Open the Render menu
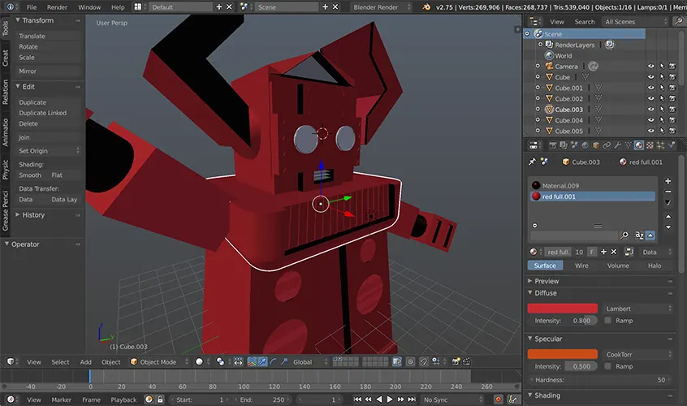Image resolution: width=687 pixels, height=406 pixels. coord(57,7)
